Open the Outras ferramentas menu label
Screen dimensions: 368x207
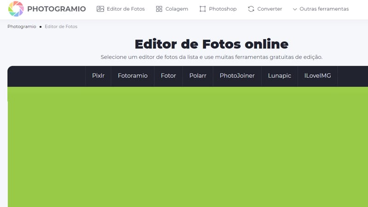coord(324,9)
